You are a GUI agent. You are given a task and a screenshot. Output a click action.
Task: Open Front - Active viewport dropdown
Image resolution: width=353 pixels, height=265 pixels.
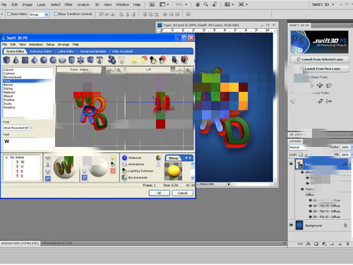[79, 70]
